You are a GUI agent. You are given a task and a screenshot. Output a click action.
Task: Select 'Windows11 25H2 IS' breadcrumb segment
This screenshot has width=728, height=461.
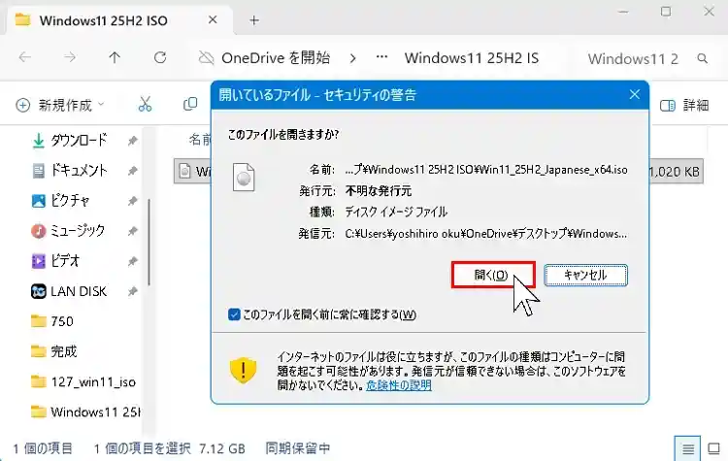pyautogui.click(x=471, y=58)
